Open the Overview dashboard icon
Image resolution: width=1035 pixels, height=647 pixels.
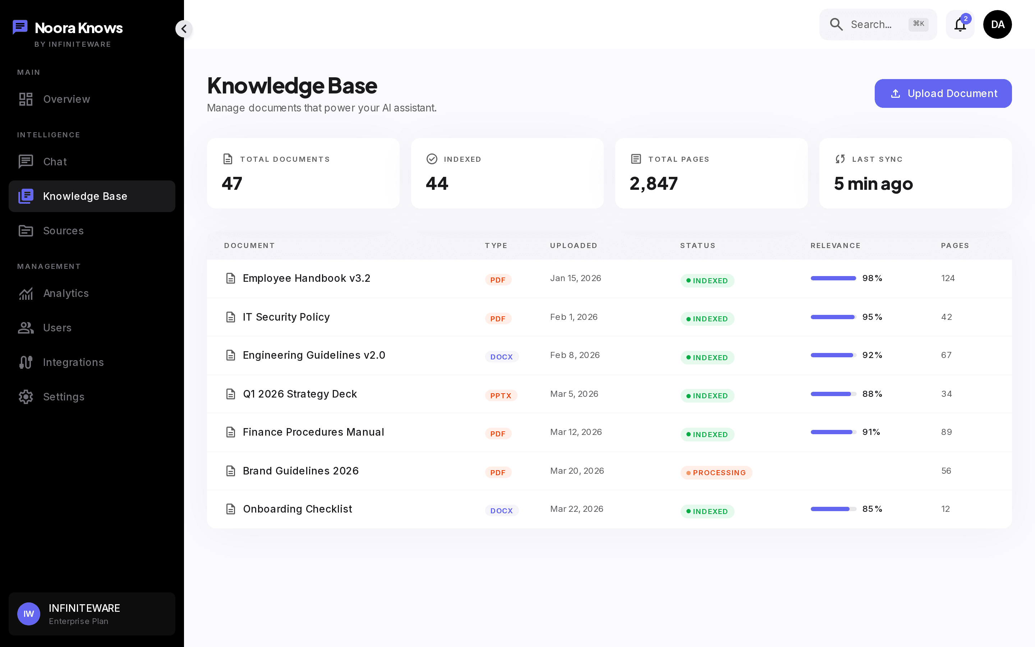[x=26, y=99]
